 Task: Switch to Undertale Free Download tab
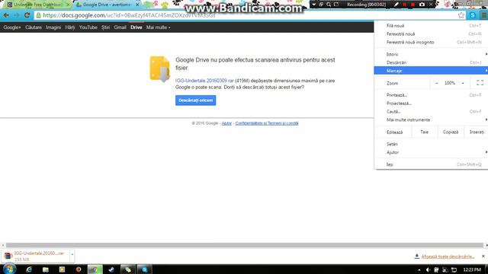37,5
